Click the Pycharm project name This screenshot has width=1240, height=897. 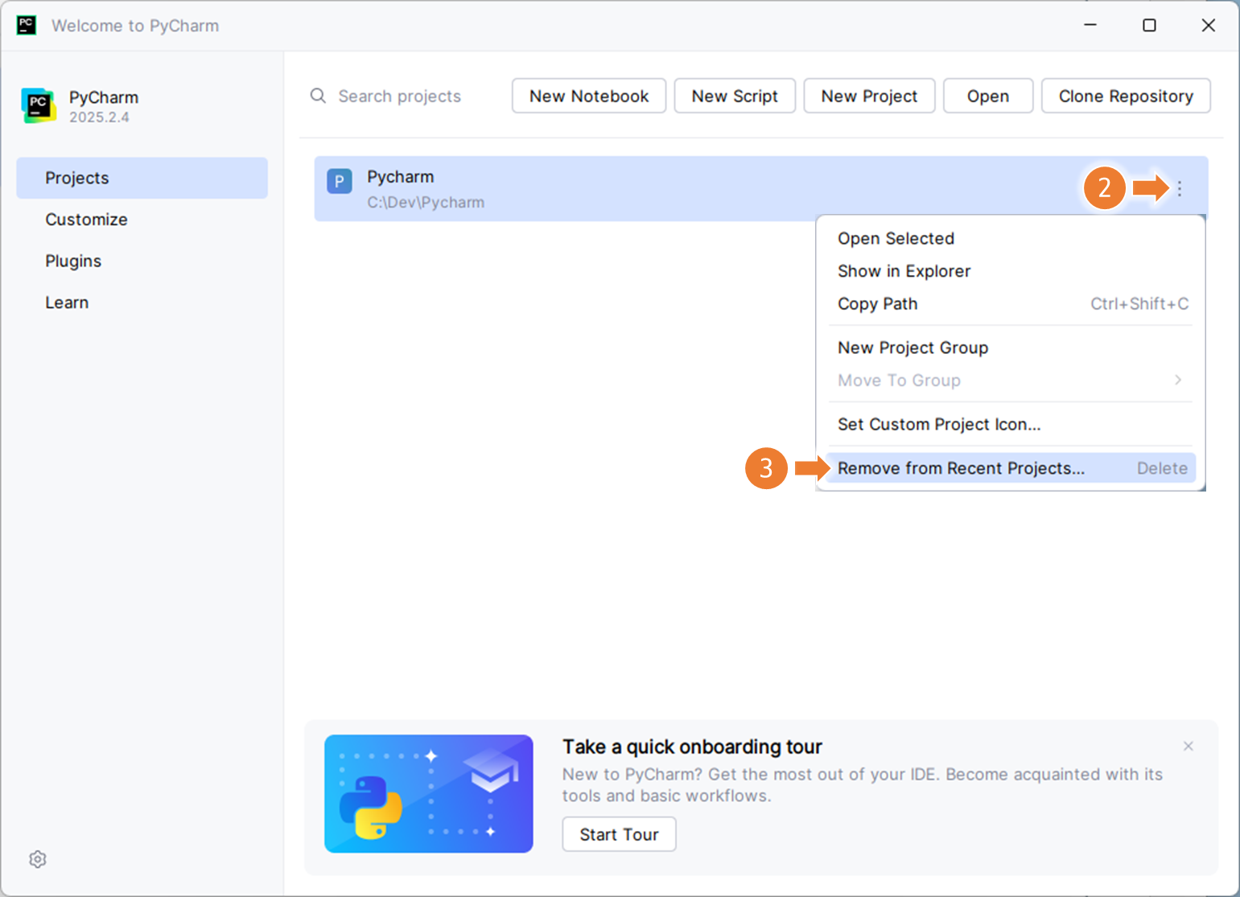(401, 177)
